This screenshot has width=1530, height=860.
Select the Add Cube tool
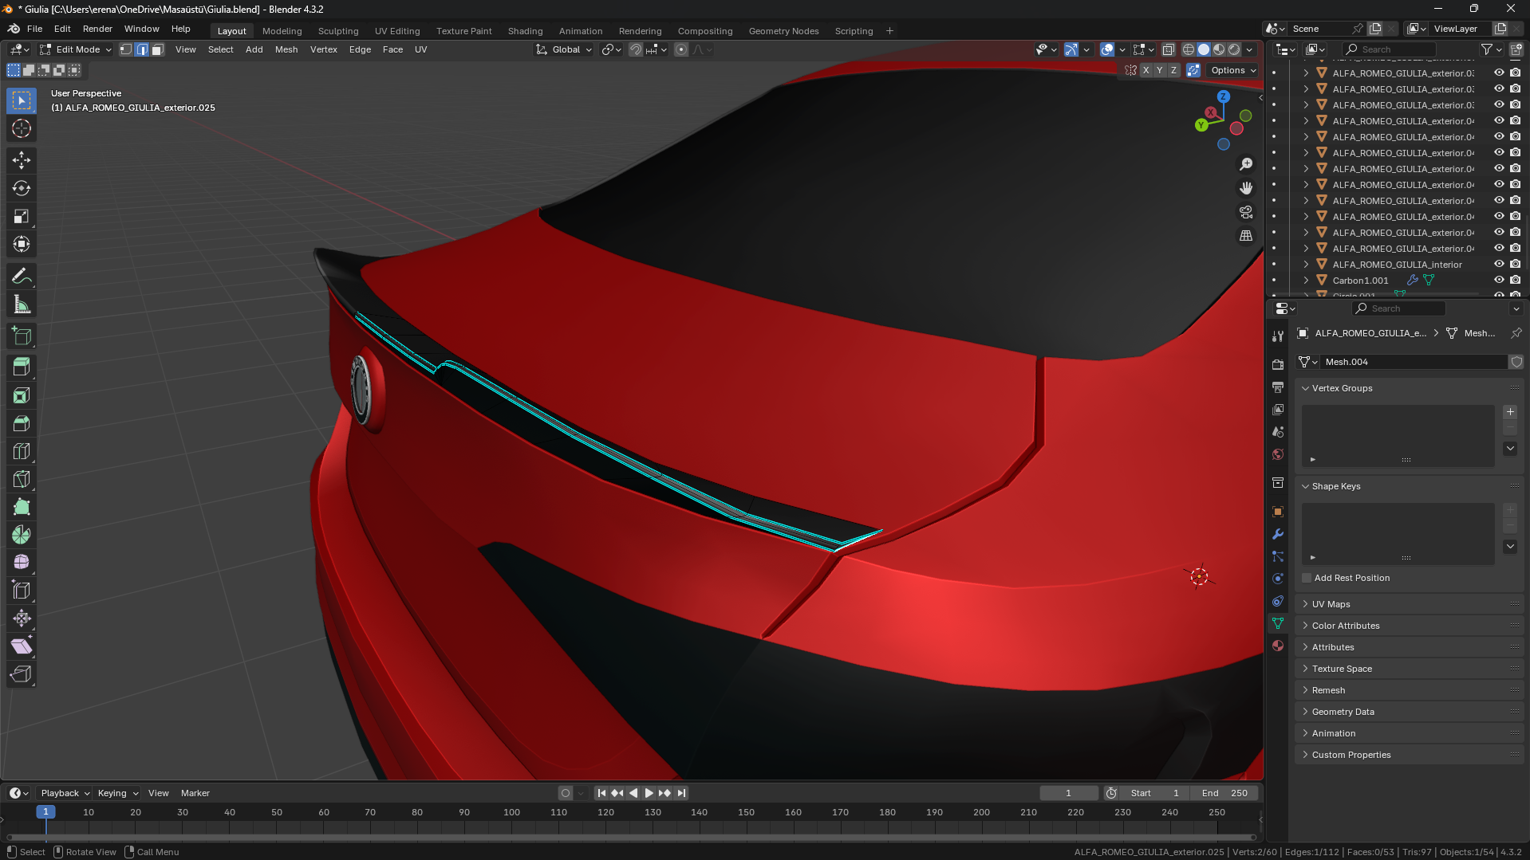(x=22, y=336)
